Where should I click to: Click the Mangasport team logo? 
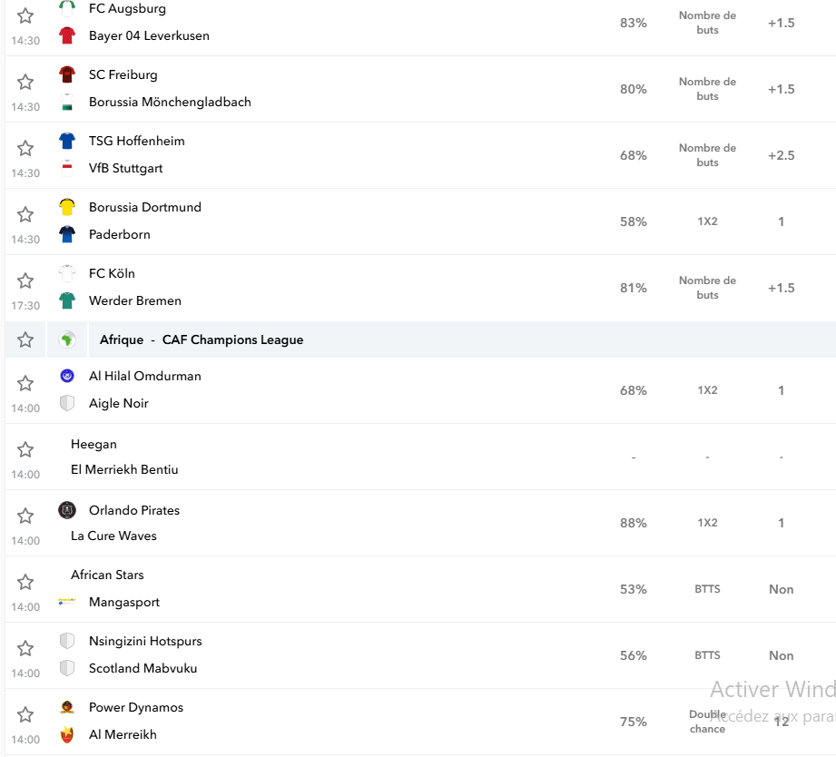click(67, 602)
